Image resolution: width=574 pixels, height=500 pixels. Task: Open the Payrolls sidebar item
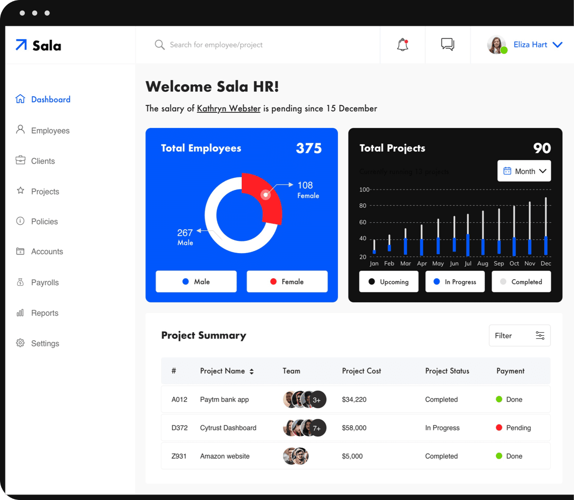(x=45, y=283)
